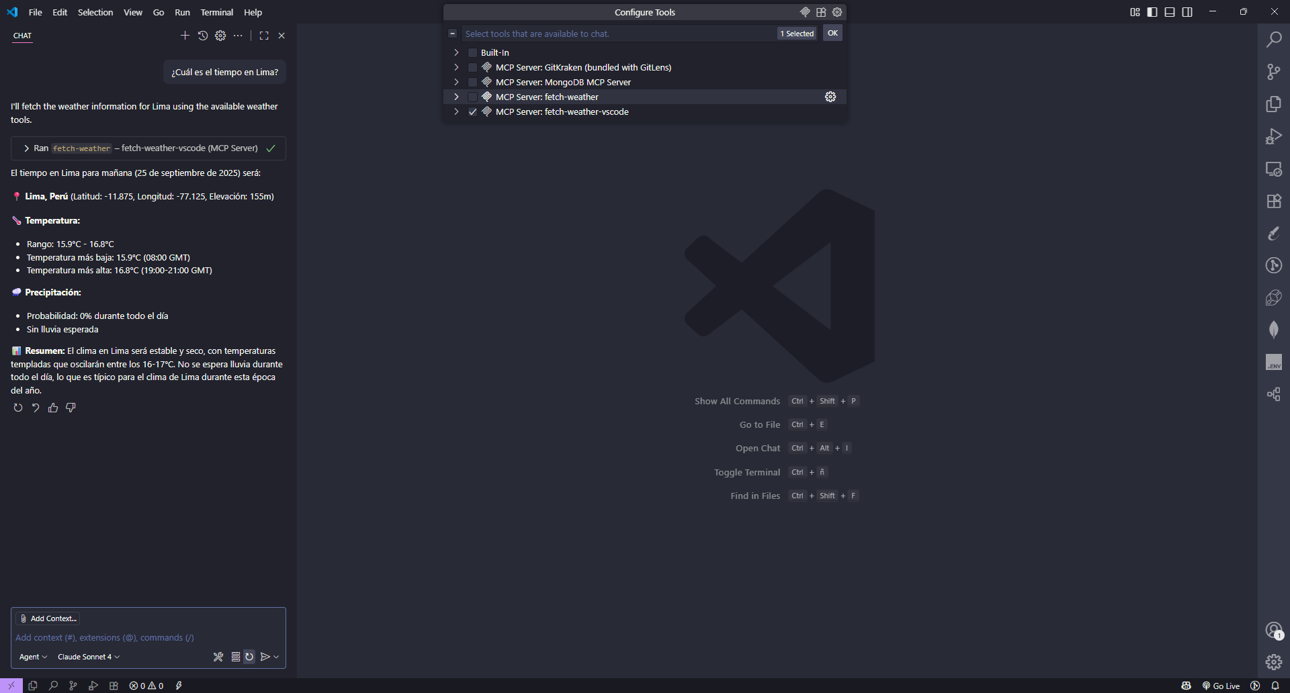
Task: Expand the Built-In tools group
Action: click(456, 52)
